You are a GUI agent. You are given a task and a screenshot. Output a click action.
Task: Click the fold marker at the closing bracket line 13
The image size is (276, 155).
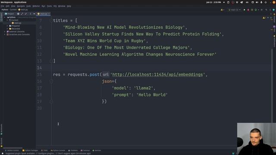click(51, 61)
